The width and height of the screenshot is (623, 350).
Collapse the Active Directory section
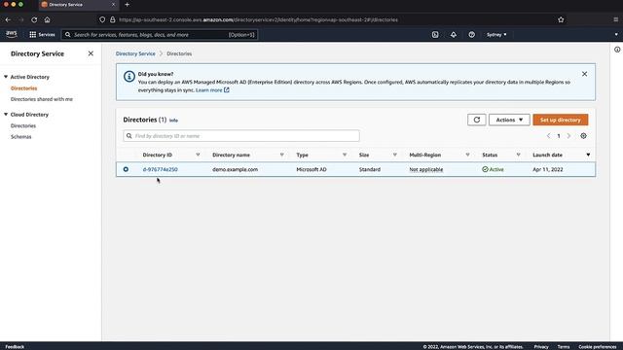tap(6, 77)
